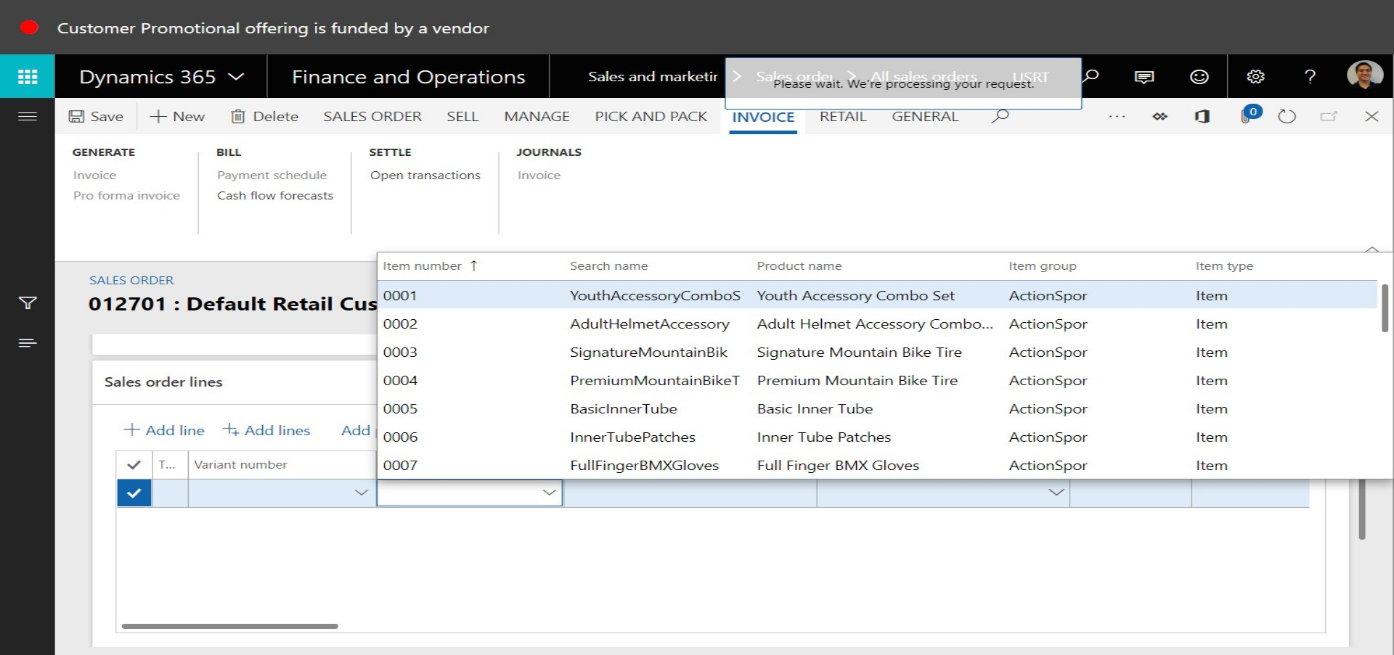This screenshot has width=1394, height=655.
Task: Open the Item number dropdown arrow
Action: click(x=549, y=493)
